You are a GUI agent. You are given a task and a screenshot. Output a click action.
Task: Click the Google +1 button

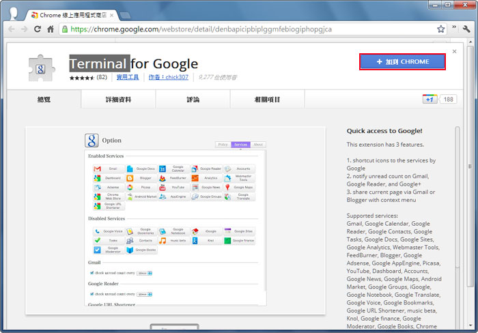tap(430, 99)
